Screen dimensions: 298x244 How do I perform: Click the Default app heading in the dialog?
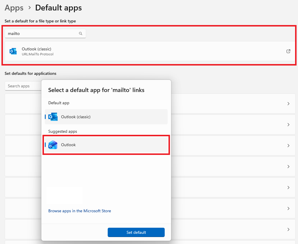[x=59, y=103]
